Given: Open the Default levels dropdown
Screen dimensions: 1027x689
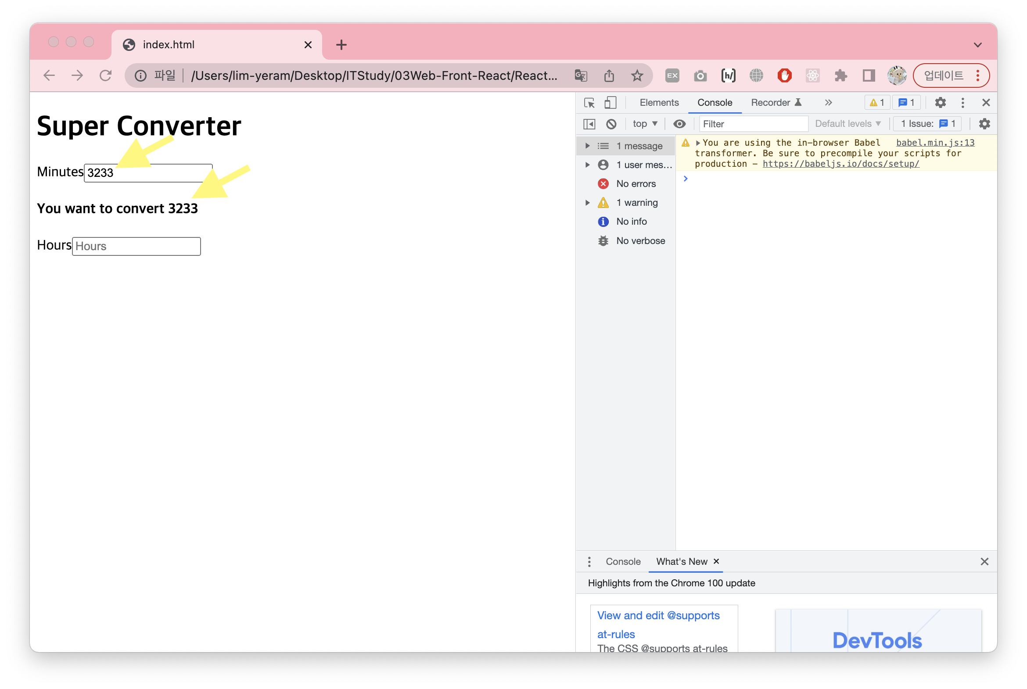Looking at the screenshot, I should pos(847,124).
